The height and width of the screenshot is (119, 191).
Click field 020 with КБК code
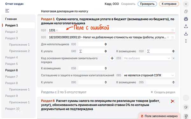pos(111,37)
